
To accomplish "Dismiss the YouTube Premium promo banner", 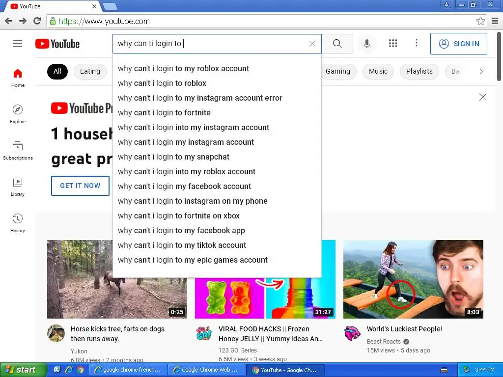I will click(482, 97).
